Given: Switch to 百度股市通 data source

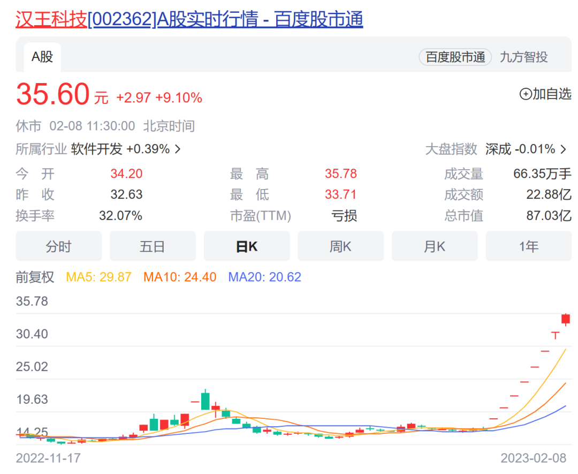Looking at the screenshot, I should 455,57.
